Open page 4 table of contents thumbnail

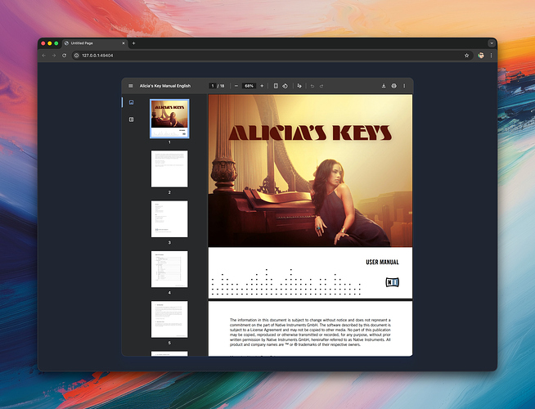tap(169, 269)
